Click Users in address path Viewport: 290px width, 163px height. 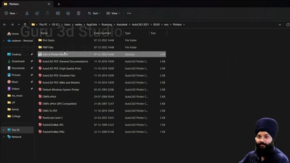point(68,24)
